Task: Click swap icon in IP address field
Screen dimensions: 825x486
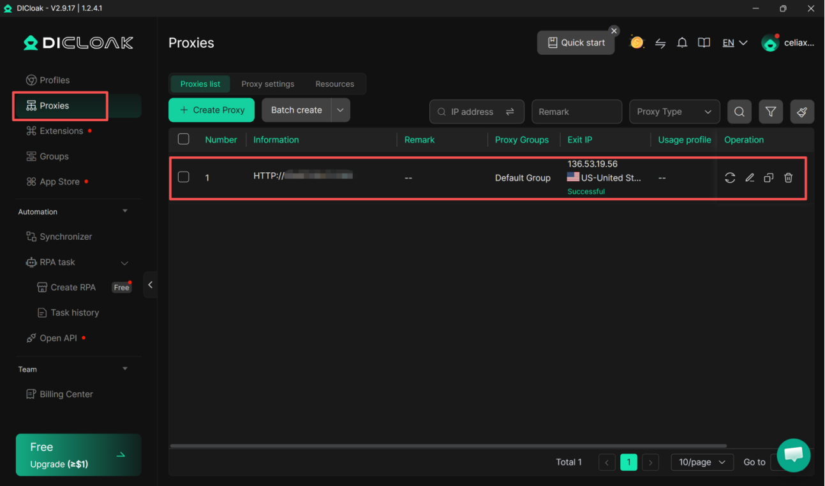Action: (x=510, y=112)
